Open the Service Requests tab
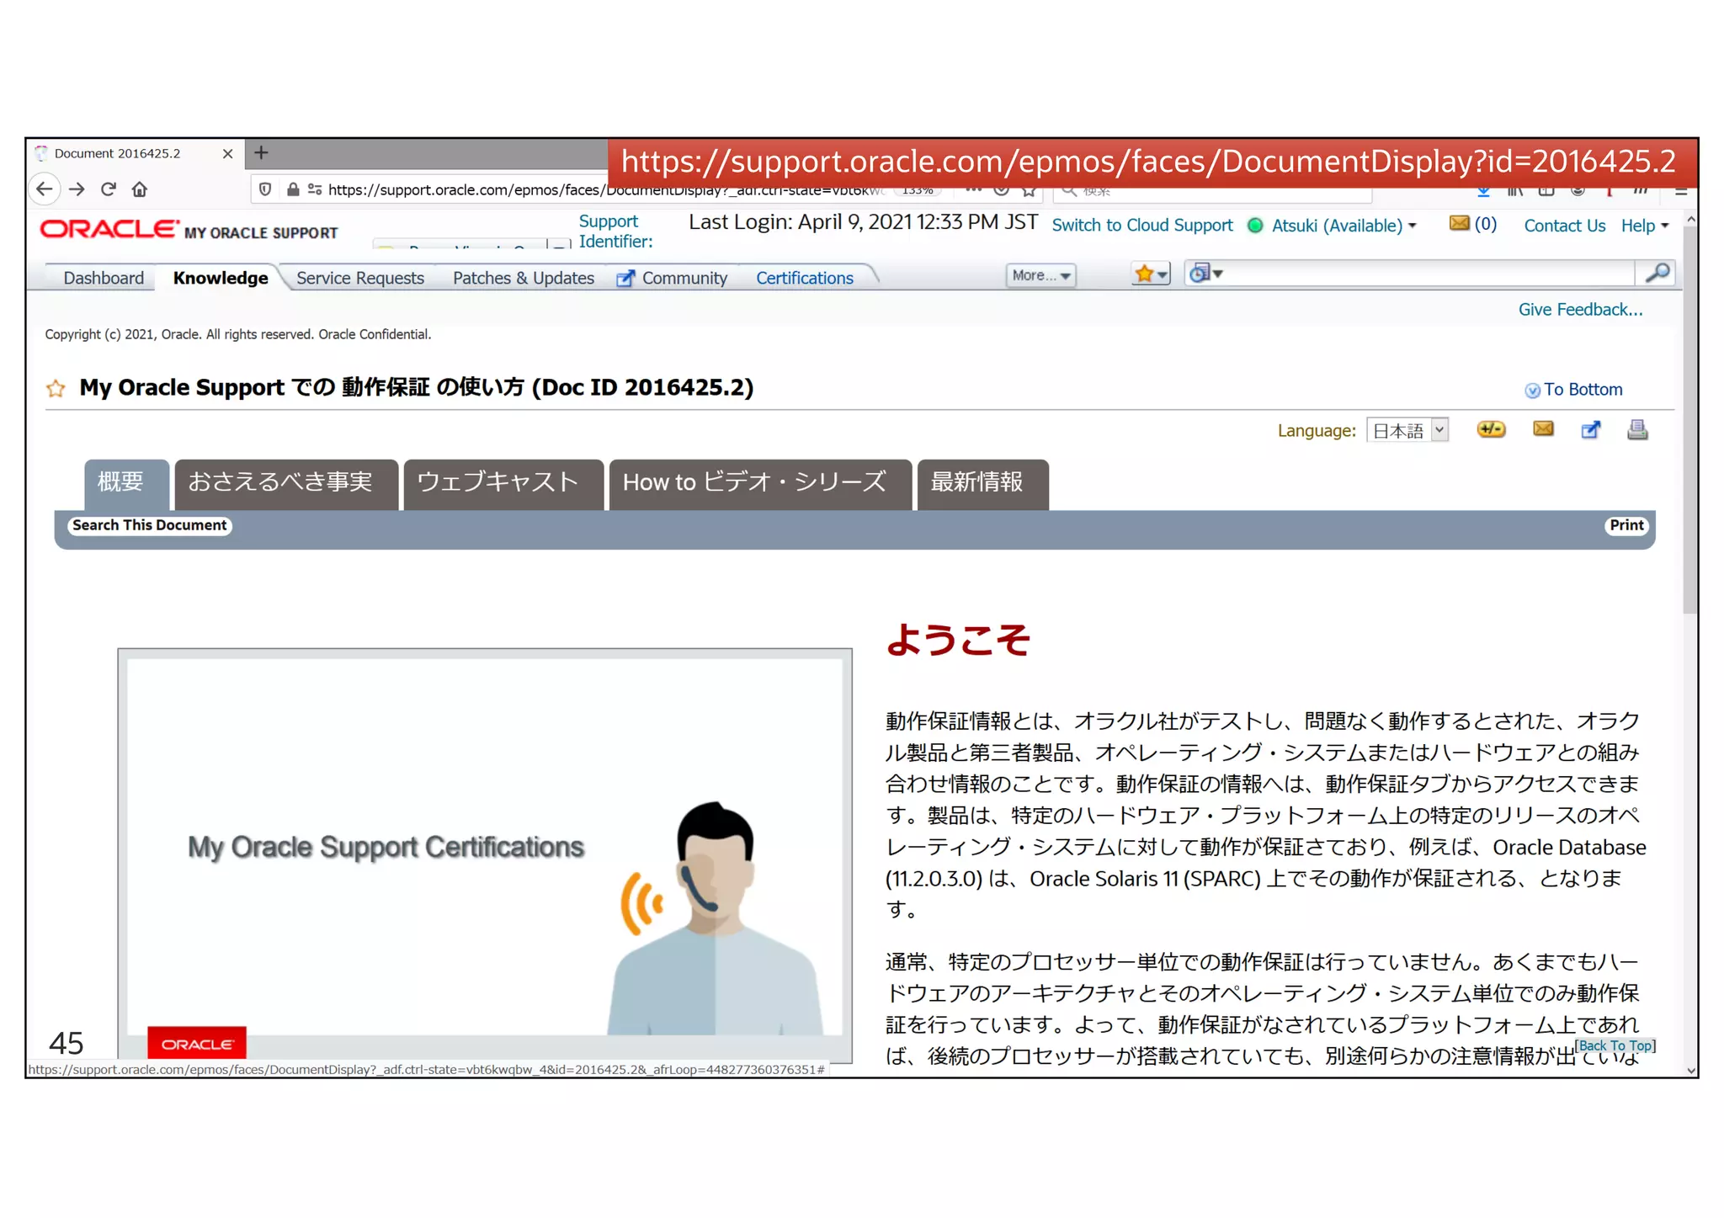This screenshot has height=1218, width=1724. click(360, 278)
